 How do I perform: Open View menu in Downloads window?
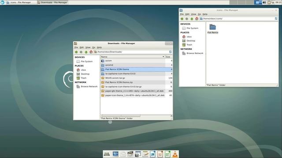[x=88, y=47]
